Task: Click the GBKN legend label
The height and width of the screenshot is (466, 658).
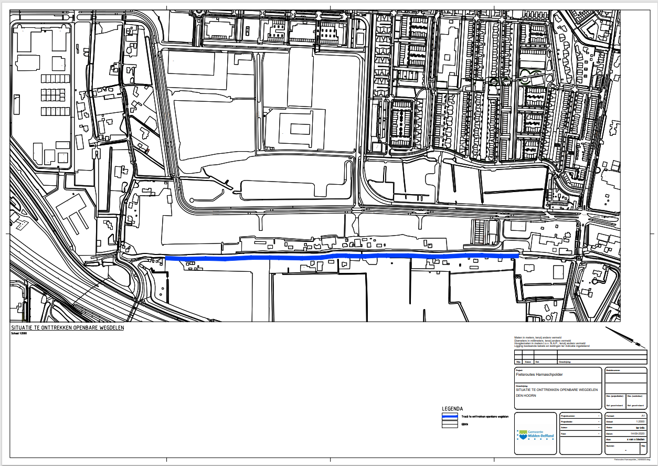Action: point(464,424)
